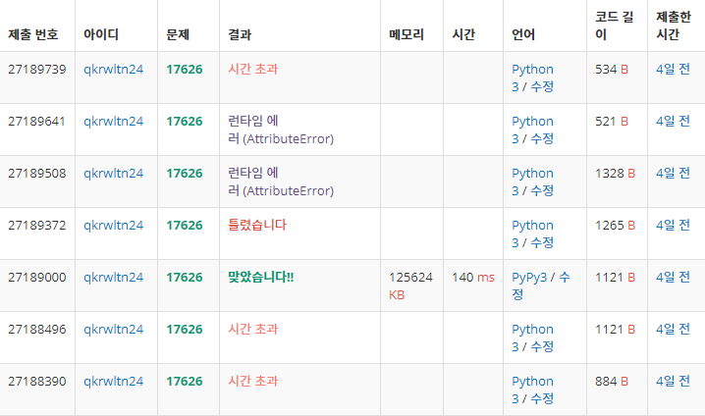Screen dimensions: 705x416
Task: Click the 언어 column header
Action: (x=523, y=34)
